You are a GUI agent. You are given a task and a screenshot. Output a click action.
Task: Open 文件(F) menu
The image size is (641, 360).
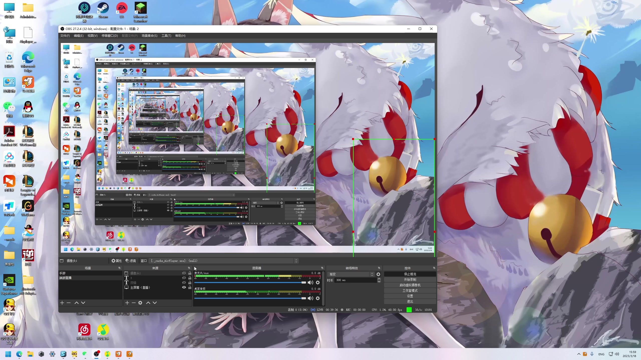pos(65,36)
